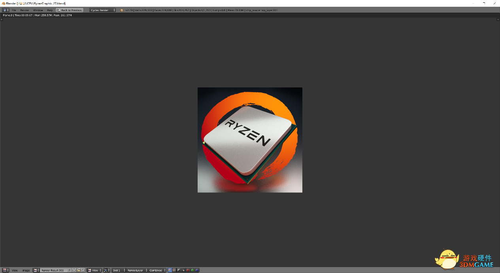
Task: Open the pivot point selector
Action: pos(107,270)
